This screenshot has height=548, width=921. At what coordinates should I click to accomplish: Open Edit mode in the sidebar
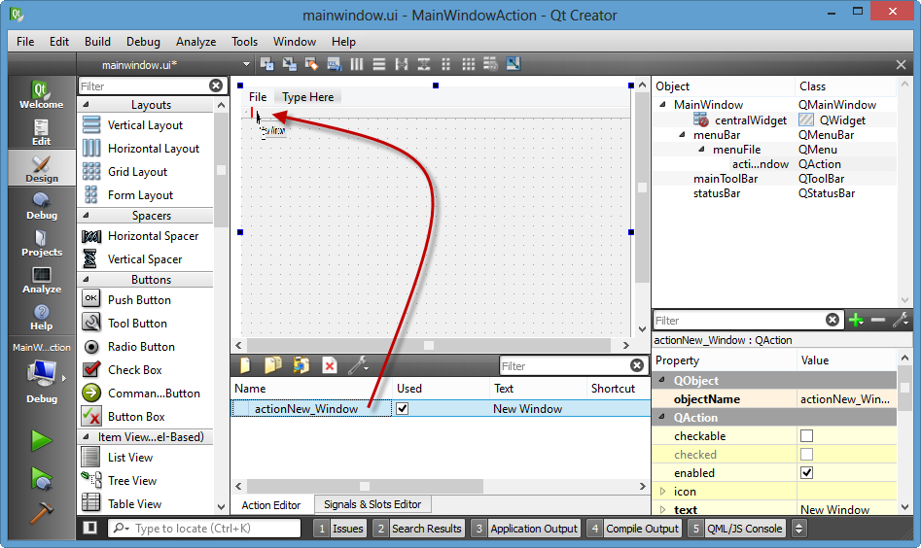coord(41,132)
